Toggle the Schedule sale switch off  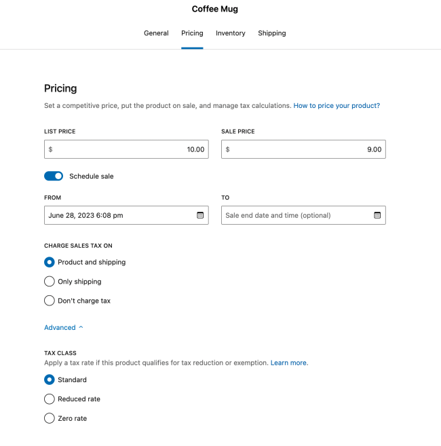54,176
